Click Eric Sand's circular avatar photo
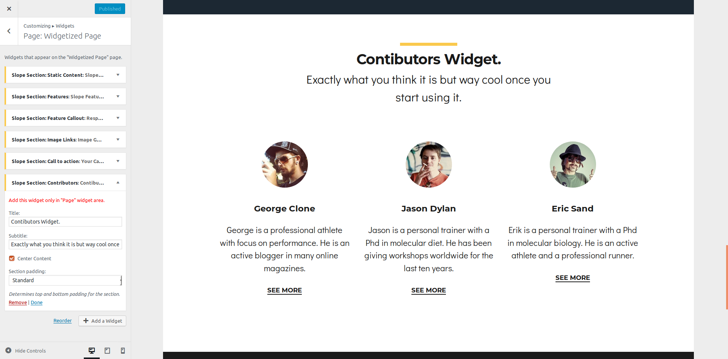 point(573,165)
